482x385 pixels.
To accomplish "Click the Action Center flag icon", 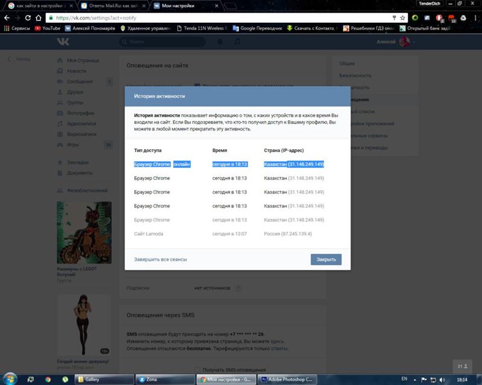I will click(x=424, y=380).
